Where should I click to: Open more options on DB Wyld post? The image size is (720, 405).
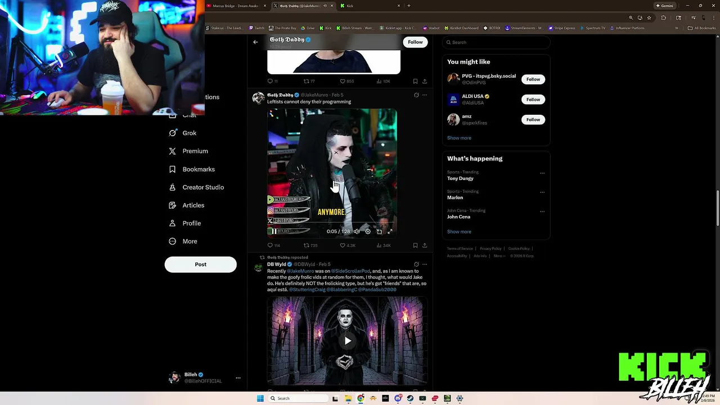(x=425, y=264)
